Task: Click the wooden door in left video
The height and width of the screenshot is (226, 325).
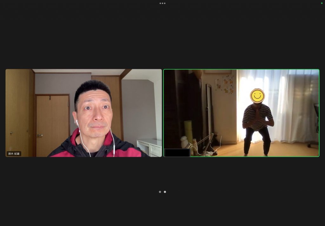Action: pos(52,124)
